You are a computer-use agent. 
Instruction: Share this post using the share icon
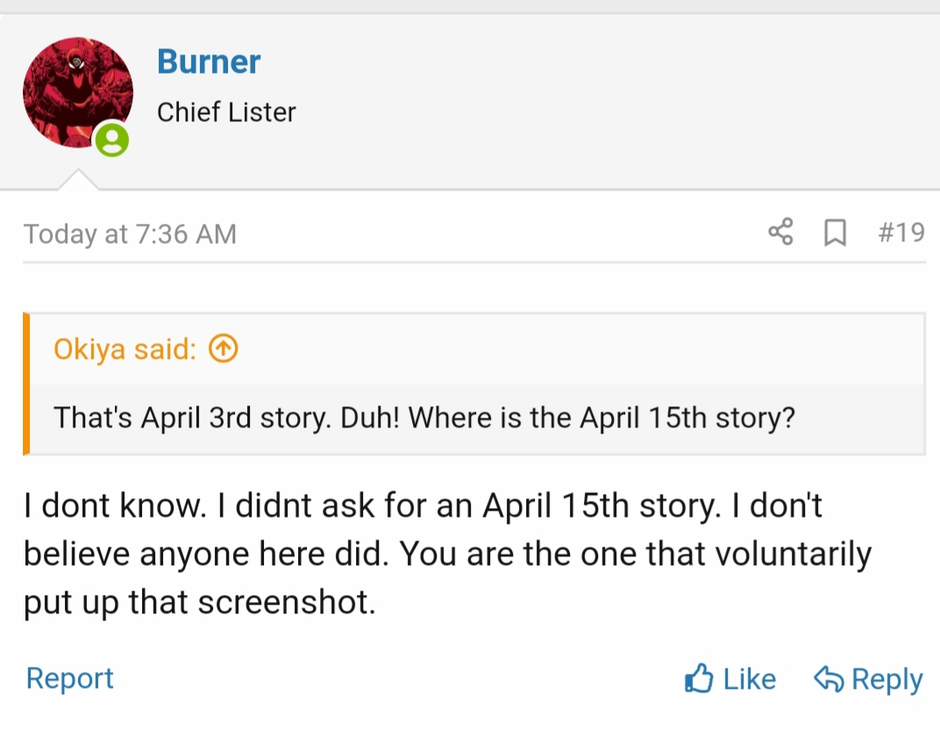coord(780,233)
